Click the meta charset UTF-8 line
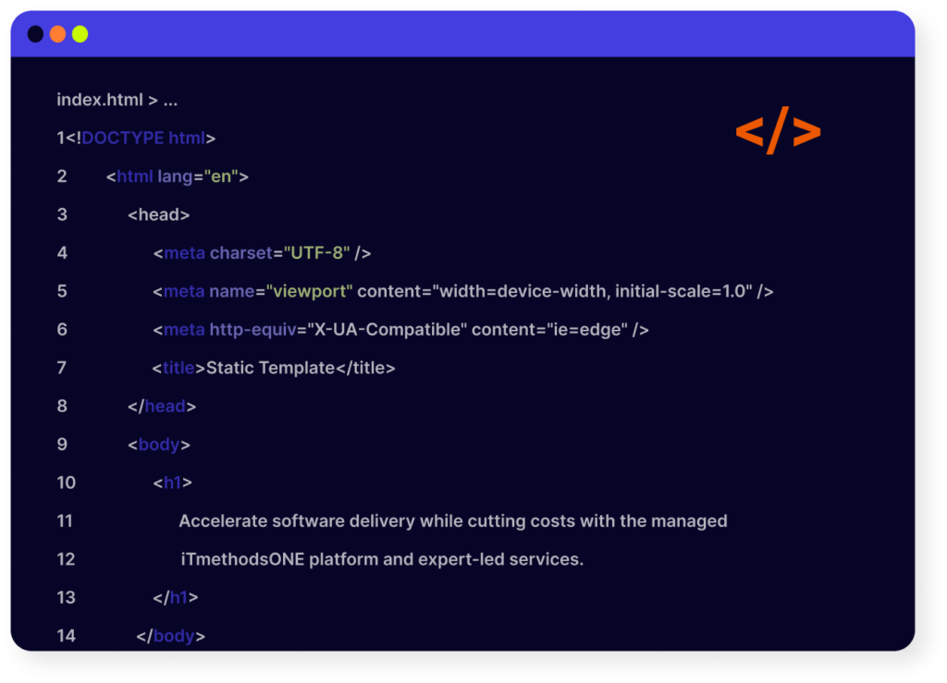947x683 pixels. 262,253
